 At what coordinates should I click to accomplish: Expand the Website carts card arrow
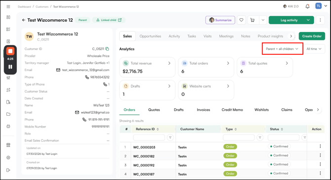228,86
